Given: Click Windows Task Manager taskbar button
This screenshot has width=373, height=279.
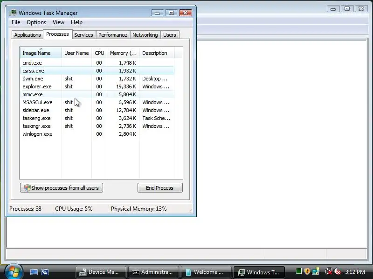Looking at the screenshot, I should click(259, 272).
